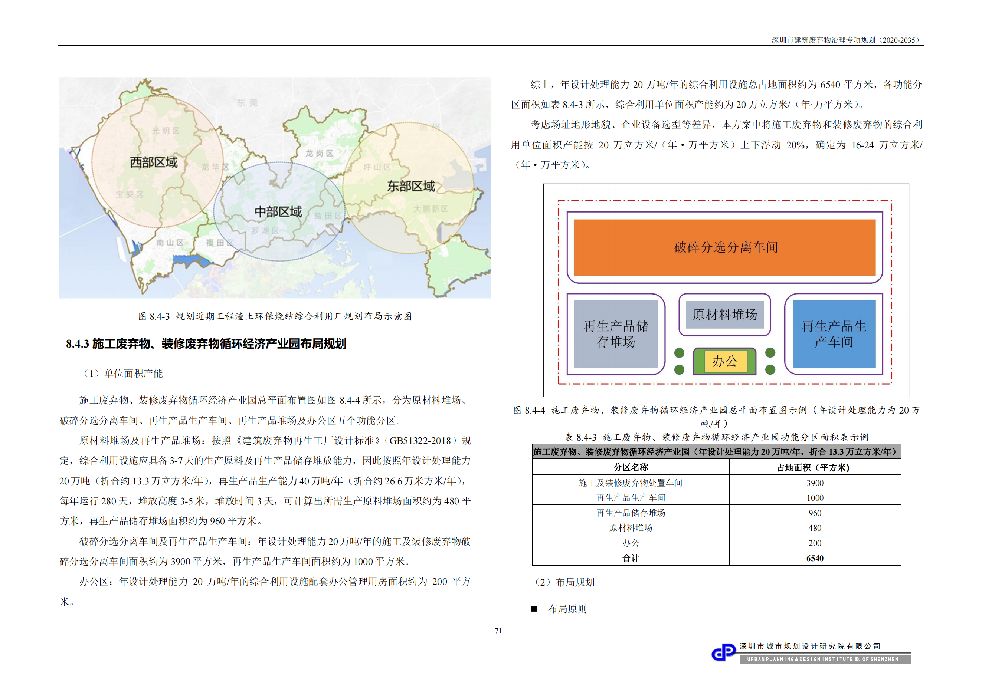Image resolution: width=982 pixels, height=694 pixels.
Task: Click the 西部区域 label on the map
Action: (154, 162)
